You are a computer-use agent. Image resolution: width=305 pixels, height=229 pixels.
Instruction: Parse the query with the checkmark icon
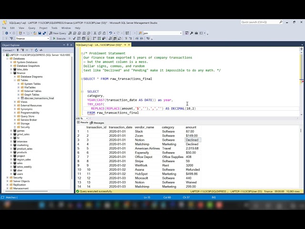click(74, 39)
